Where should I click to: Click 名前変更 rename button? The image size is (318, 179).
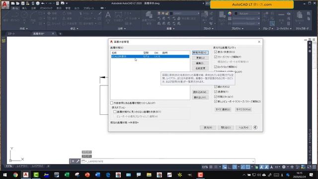(200, 69)
